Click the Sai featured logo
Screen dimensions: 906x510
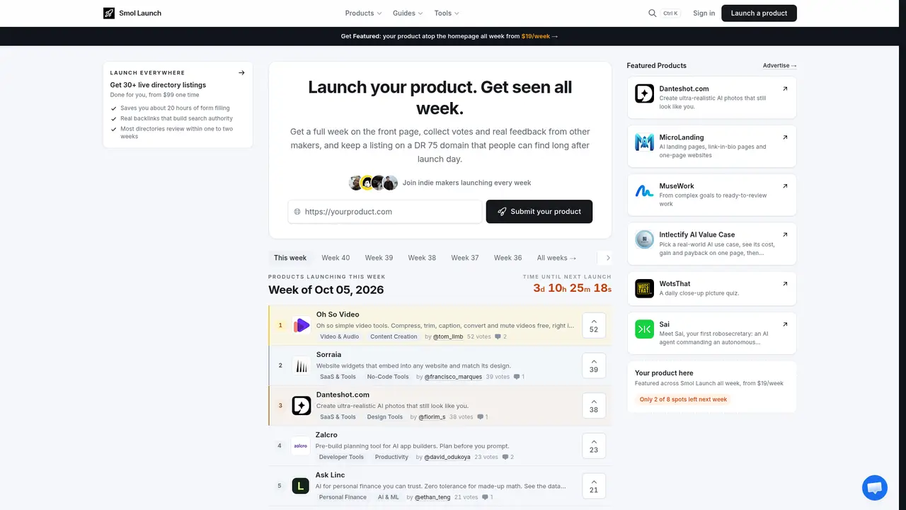pos(644,329)
